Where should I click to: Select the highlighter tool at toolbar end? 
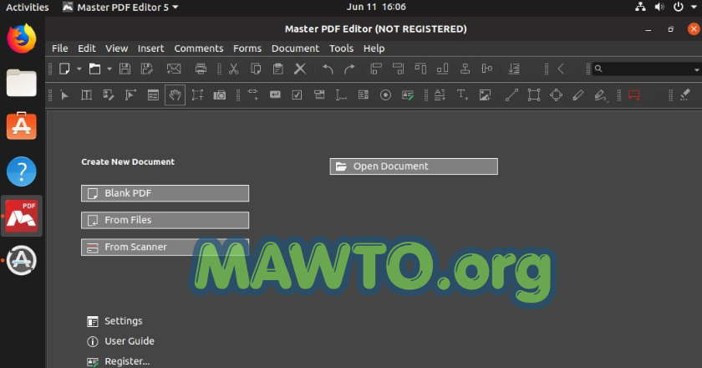coord(685,95)
